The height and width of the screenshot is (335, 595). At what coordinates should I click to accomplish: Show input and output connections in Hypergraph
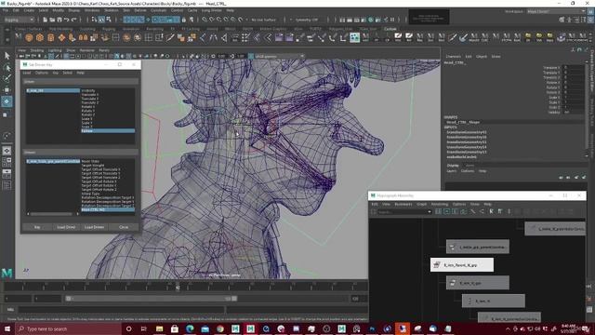coord(482,211)
